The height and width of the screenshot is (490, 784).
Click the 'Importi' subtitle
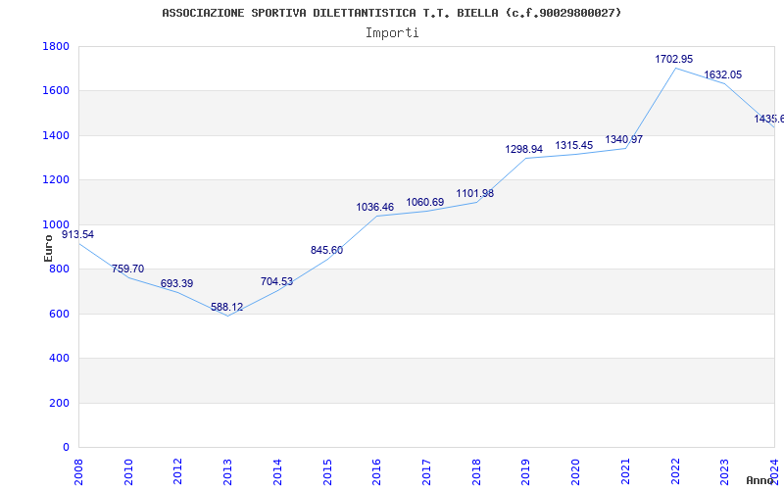[392, 33]
